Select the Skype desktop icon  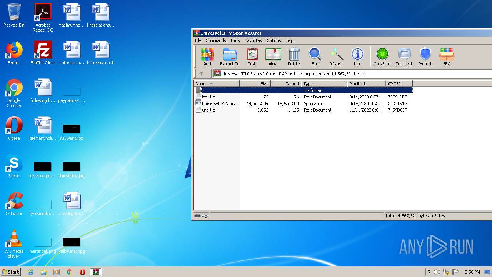point(14,166)
